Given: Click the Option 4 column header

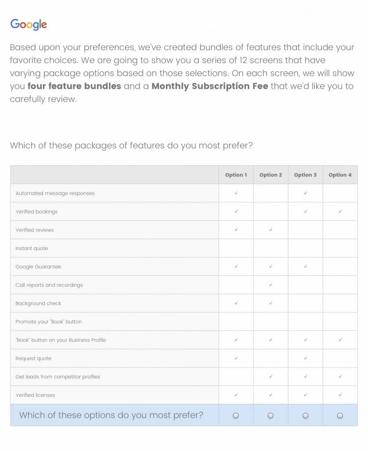Looking at the screenshot, I should coord(340,175).
